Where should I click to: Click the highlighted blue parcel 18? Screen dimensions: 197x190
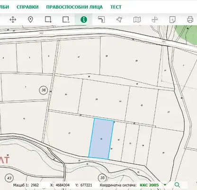(x=101, y=139)
